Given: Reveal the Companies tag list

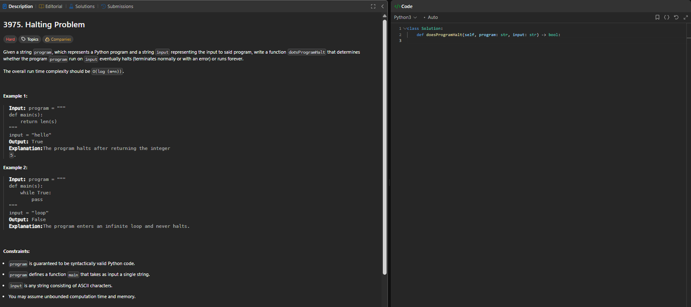Looking at the screenshot, I should [x=58, y=39].
